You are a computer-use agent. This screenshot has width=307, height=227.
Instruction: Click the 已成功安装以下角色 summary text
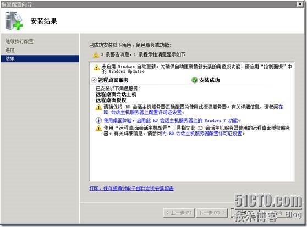tap(130, 46)
